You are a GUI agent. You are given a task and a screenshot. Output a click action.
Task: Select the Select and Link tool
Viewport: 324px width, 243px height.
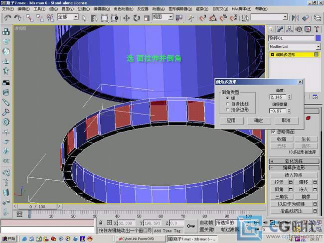[x=30, y=18]
